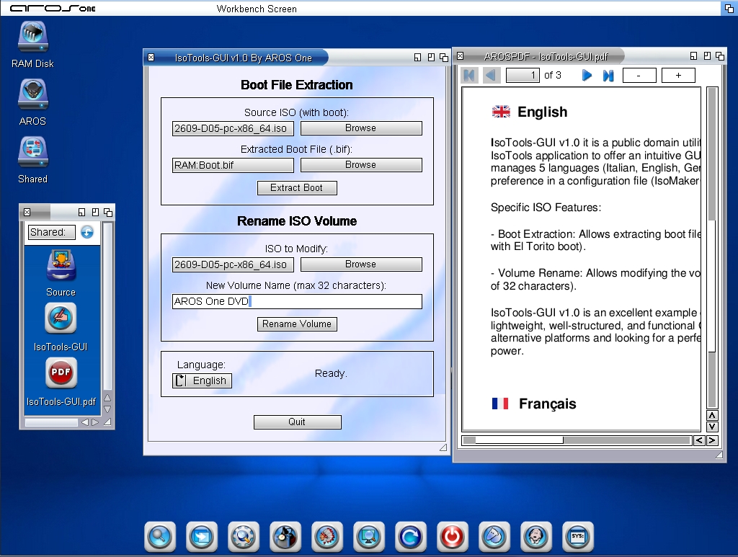Click the Shared window scroll down arrow
The width and height of the screenshot is (738, 557).
coord(107,409)
